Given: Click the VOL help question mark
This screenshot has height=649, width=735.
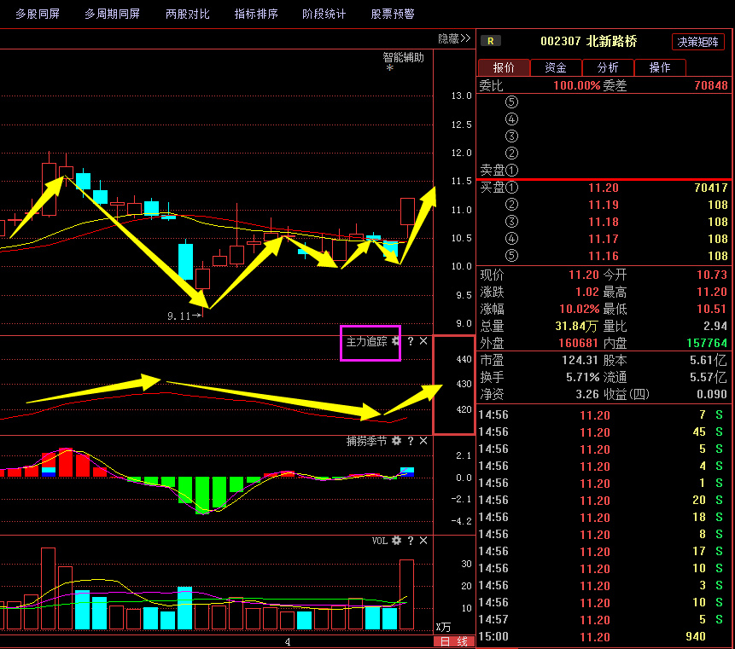Looking at the screenshot, I should 410,541.
